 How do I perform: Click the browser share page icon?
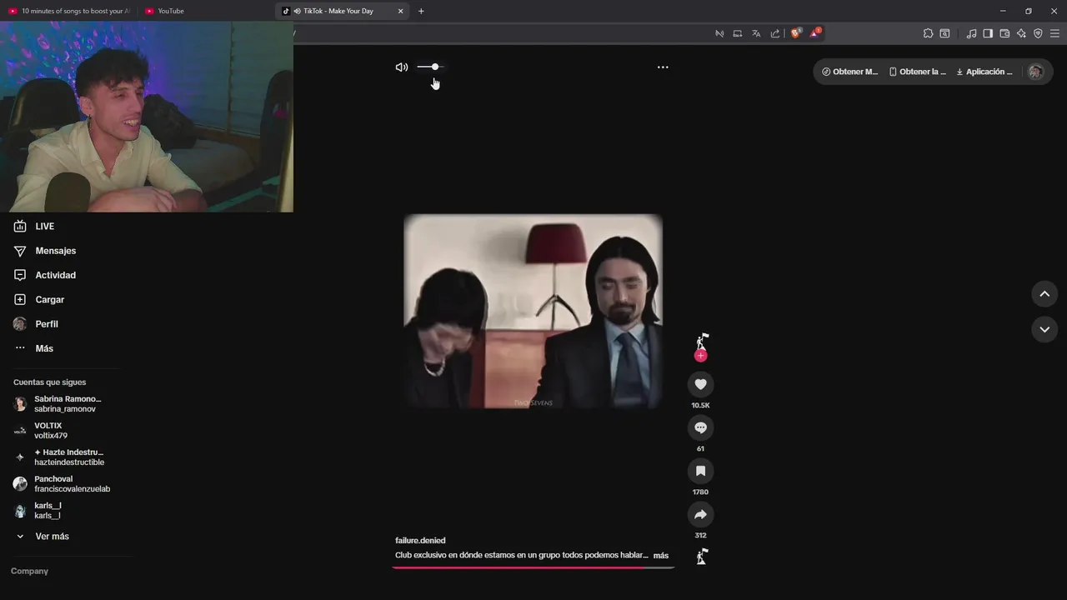[775, 33]
